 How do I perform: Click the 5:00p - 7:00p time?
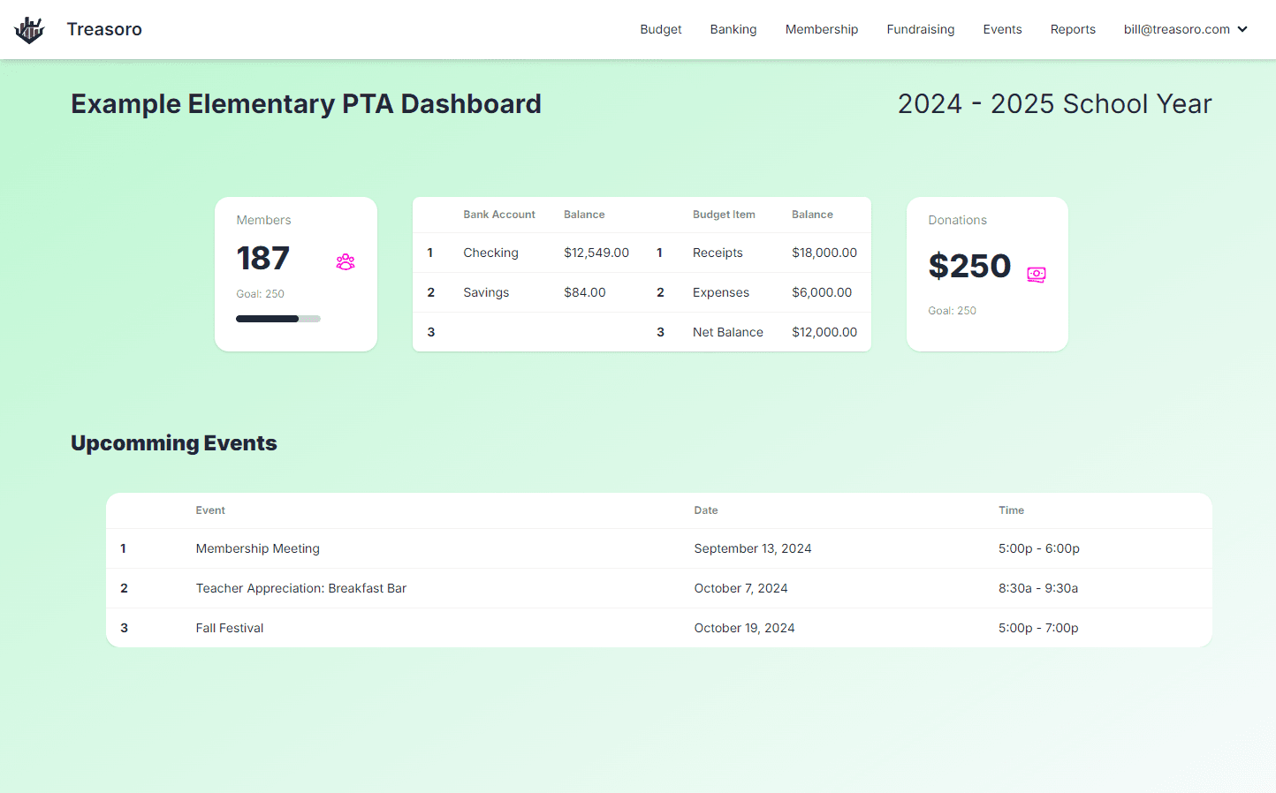pos(1038,628)
